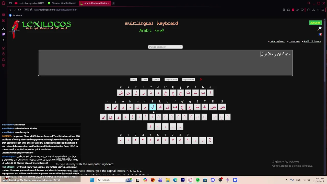Click the red X clear button

(201, 79)
